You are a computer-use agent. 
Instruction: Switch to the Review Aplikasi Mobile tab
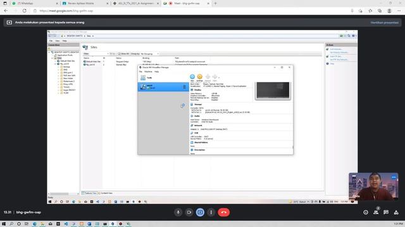click(85, 3)
